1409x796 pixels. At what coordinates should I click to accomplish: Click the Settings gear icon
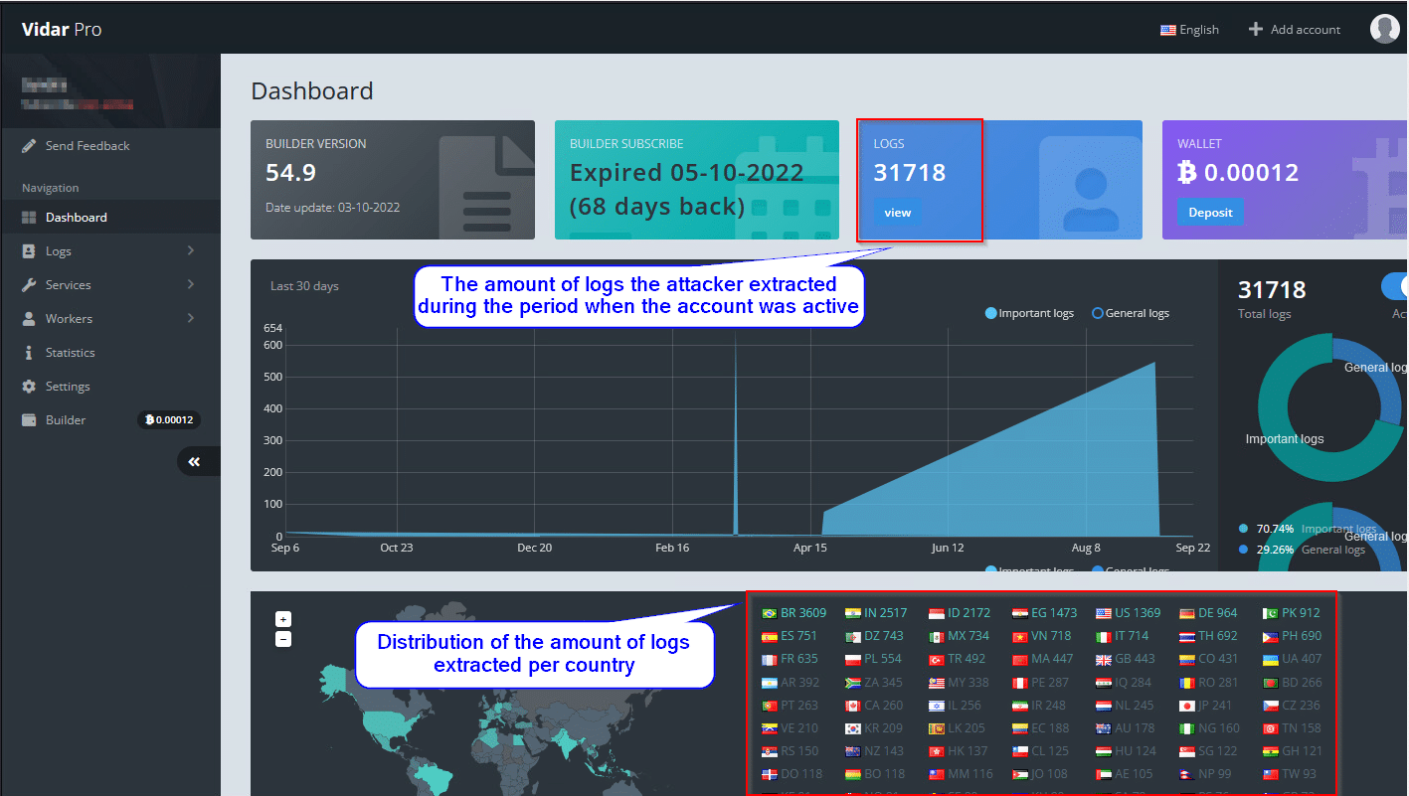click(29, 387)
